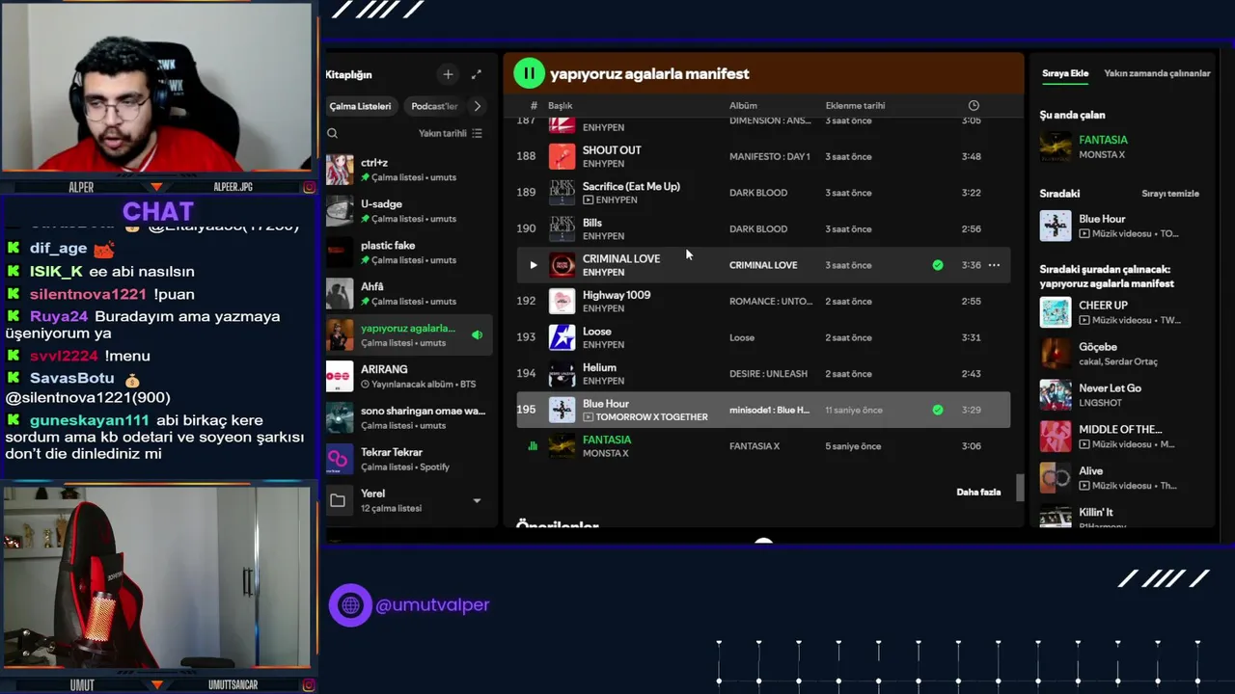Click the playing equalizer icon beside FANTASIA
The height and width of the screenshot is (694, 1235).
pyautogui.click(x=533, y=446)
